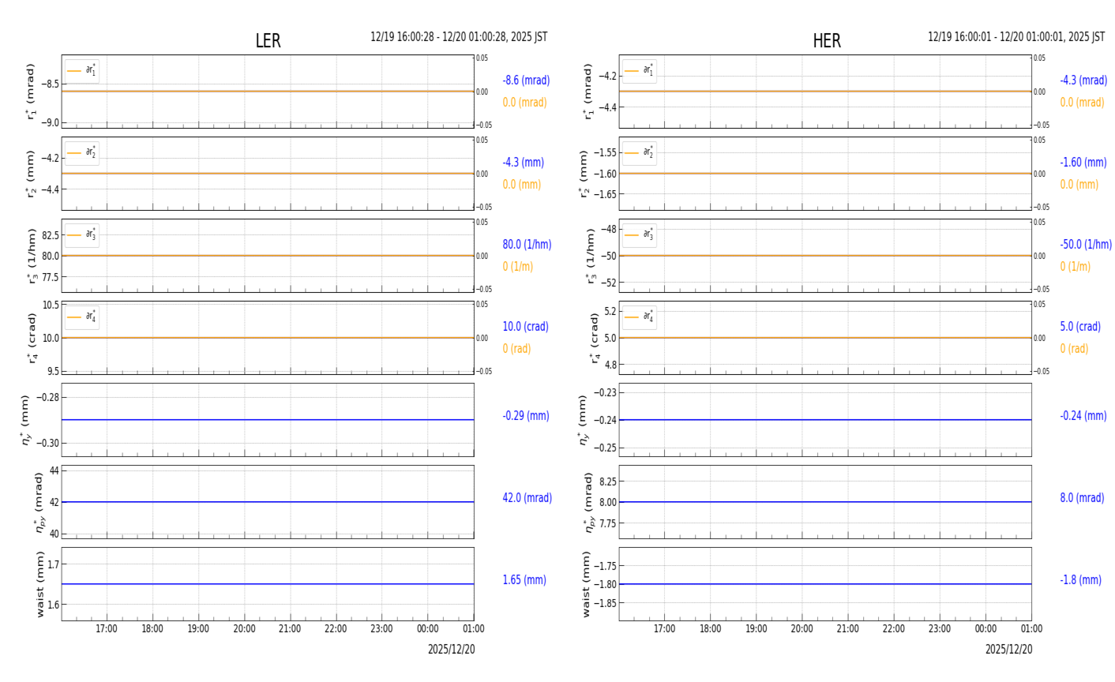Click the blue line in LER waist plot
This screenshot has height=682, width=1115.
coord(268,584)
